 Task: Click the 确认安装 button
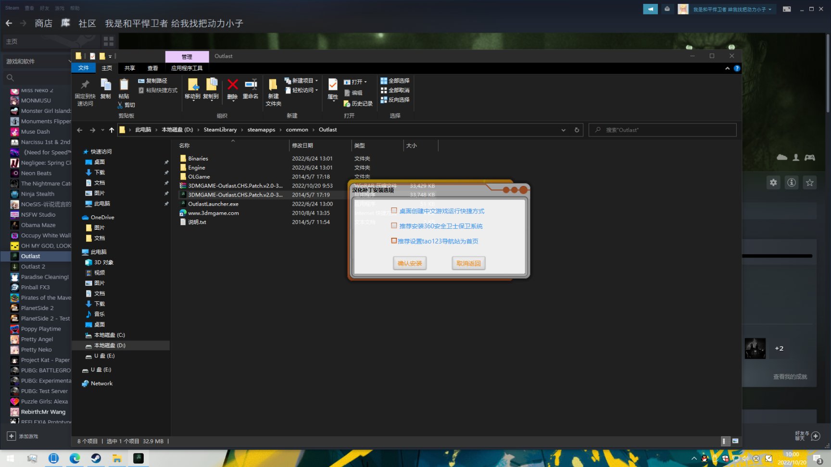point(410,263)
